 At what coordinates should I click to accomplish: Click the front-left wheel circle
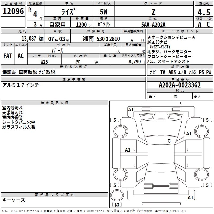121,131
